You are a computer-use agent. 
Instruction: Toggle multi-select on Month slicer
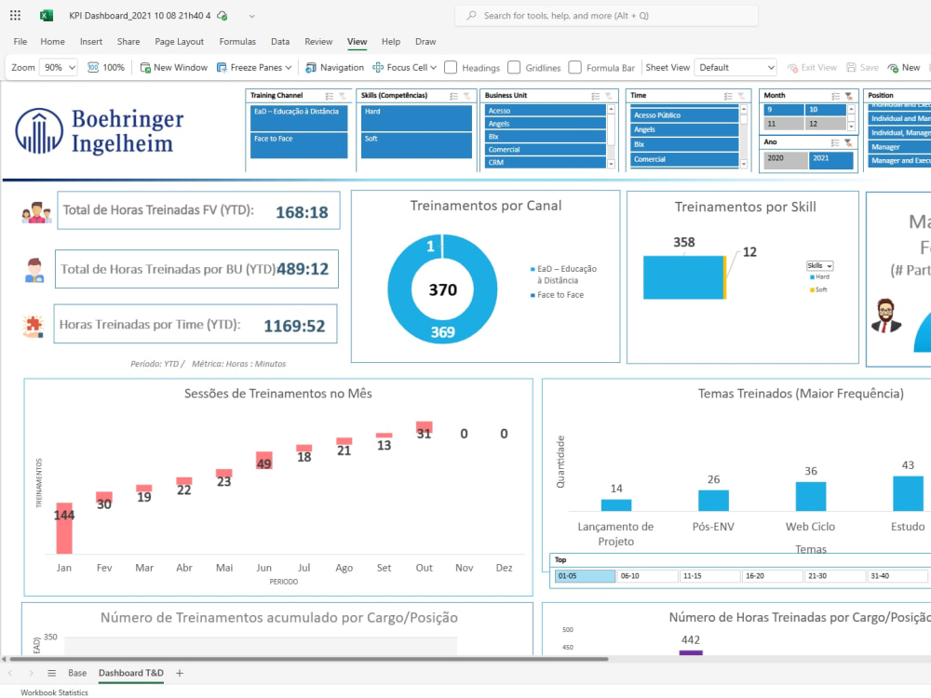click(x=835, y=96)
